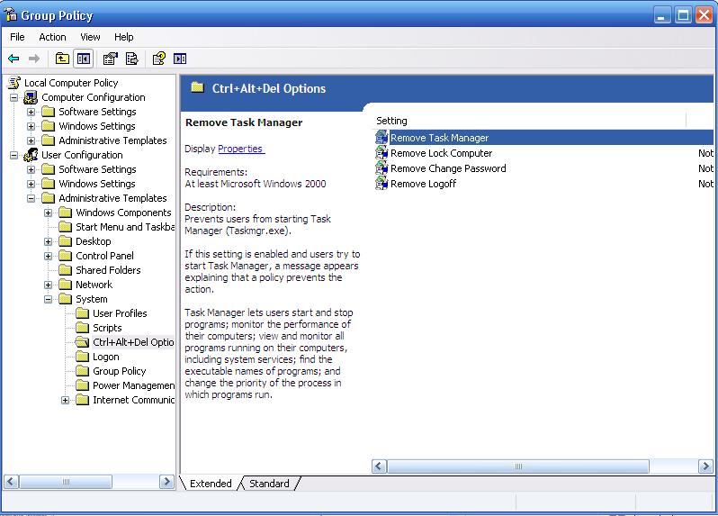The image size is (718, 516).
Task: Click the tree pane scroll right arrow
Action: point(166,482)
